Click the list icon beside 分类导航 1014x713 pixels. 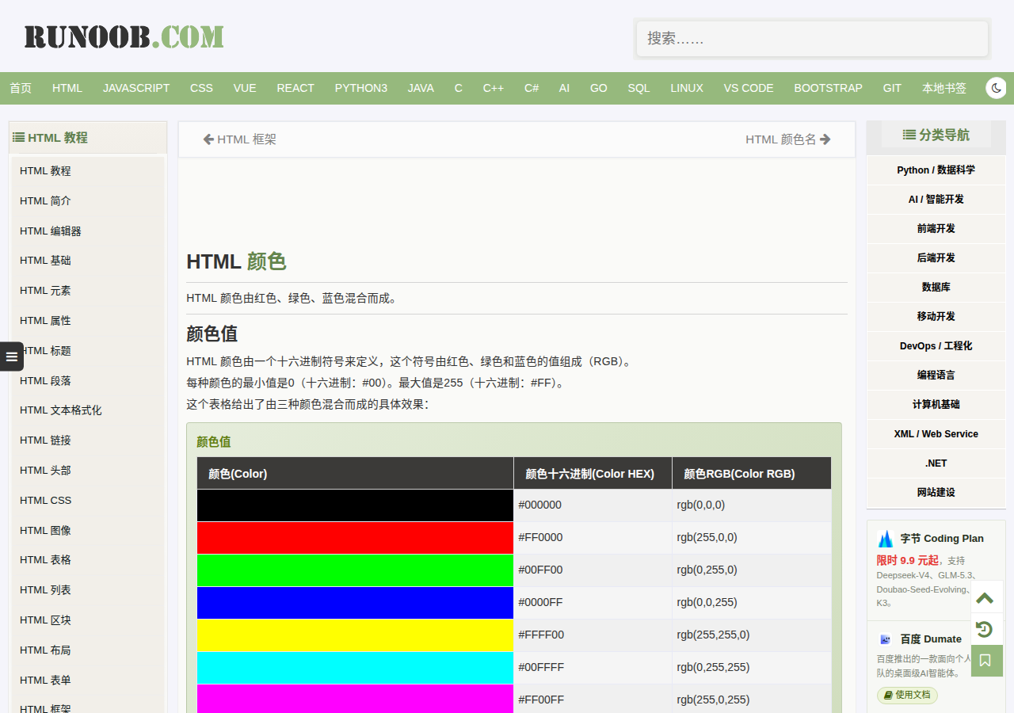coord(909,135)
